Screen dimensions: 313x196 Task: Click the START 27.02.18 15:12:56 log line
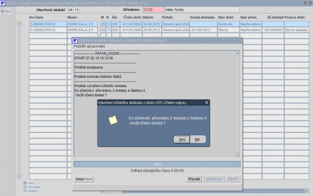pyautogui.click(x=94, y=58)
